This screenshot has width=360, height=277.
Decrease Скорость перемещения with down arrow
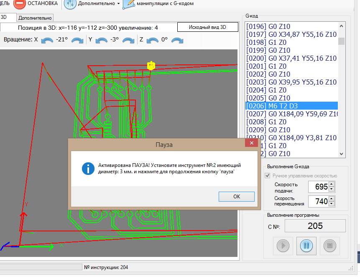tap(332, 204)
